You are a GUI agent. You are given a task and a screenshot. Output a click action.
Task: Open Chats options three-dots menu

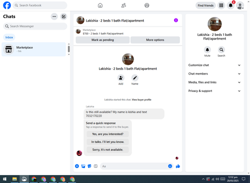point(54,16)
